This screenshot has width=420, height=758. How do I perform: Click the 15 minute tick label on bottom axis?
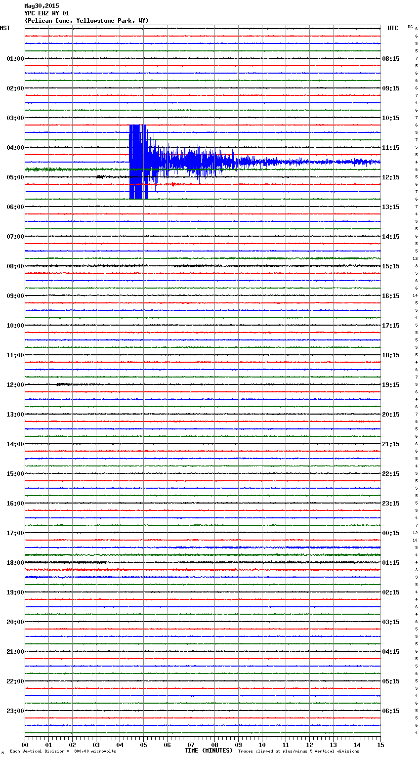tap(380, 745)
